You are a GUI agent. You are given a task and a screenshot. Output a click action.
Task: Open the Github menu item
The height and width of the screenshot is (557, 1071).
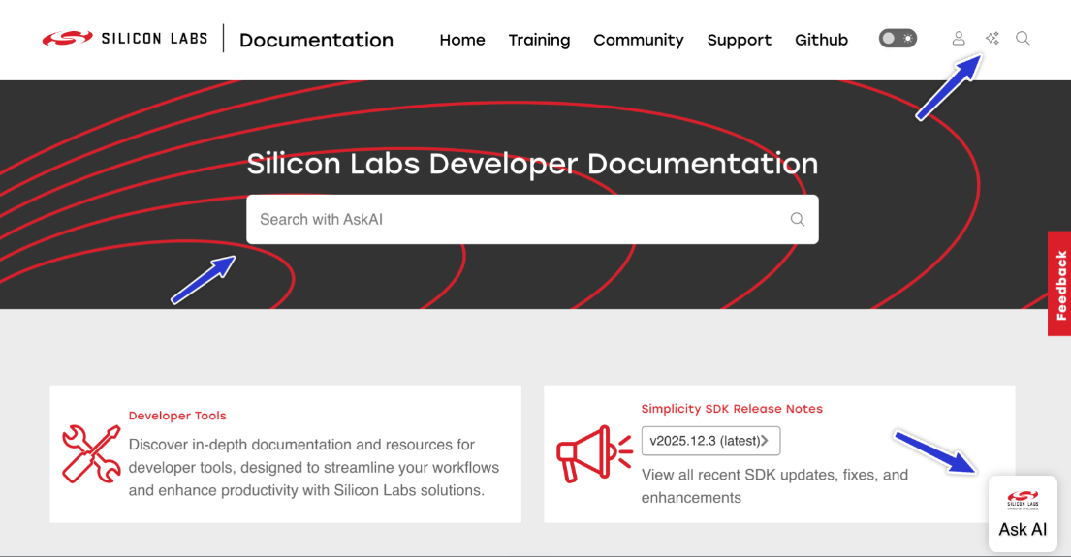click(x=821, y=40)
